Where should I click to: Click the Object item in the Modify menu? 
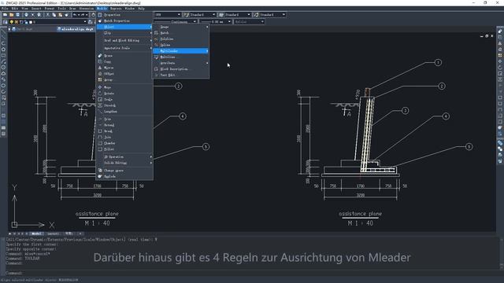[x=124, y=27]
